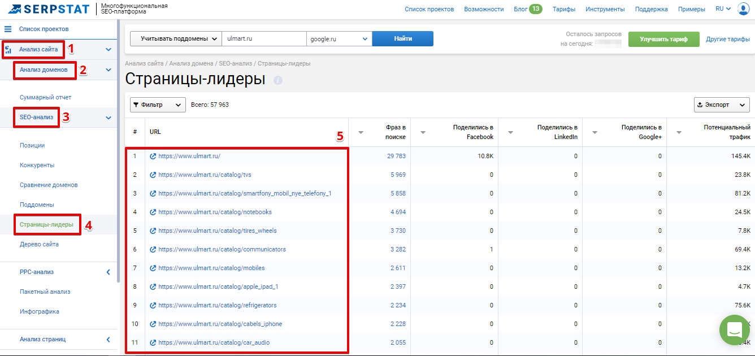Screen dimensions: 755x356
Task: Click the green Улучшить тариф button
Action: (663, 39)
